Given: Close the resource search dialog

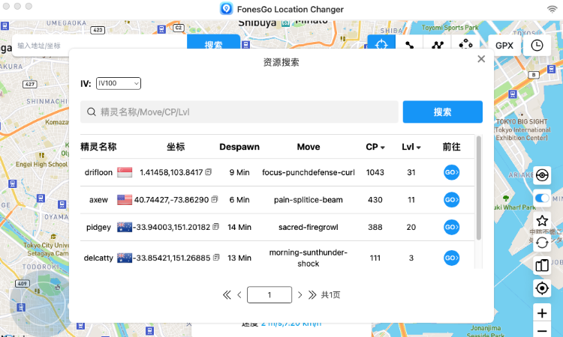Looking at the screenshot, I should coord(481,59).
